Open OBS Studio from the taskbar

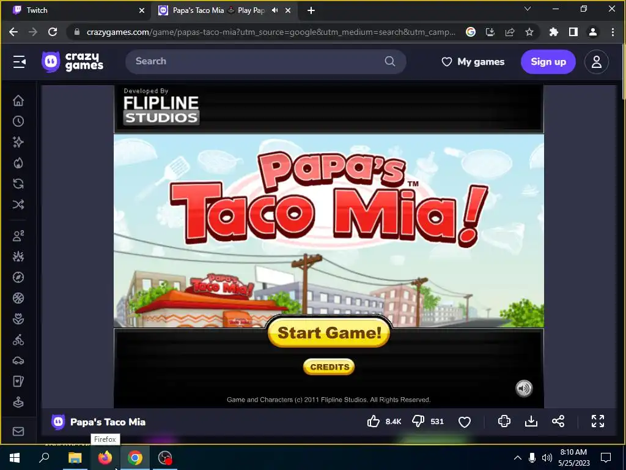click(164, 458)
